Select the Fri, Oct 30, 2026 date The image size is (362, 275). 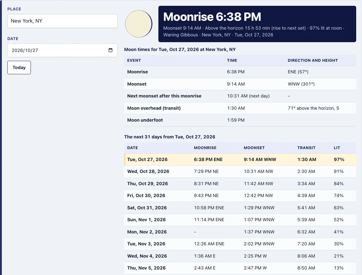pyautogui.click(x=146, y=196)
